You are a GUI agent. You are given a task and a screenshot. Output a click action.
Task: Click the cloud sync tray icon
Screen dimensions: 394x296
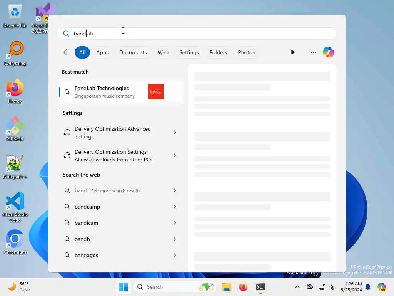[310, 287]
